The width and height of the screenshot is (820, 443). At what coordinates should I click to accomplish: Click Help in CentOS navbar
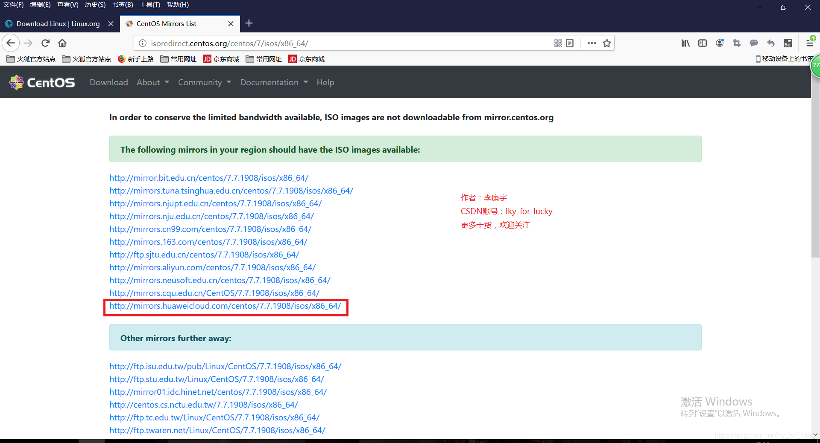click(325, 82)
